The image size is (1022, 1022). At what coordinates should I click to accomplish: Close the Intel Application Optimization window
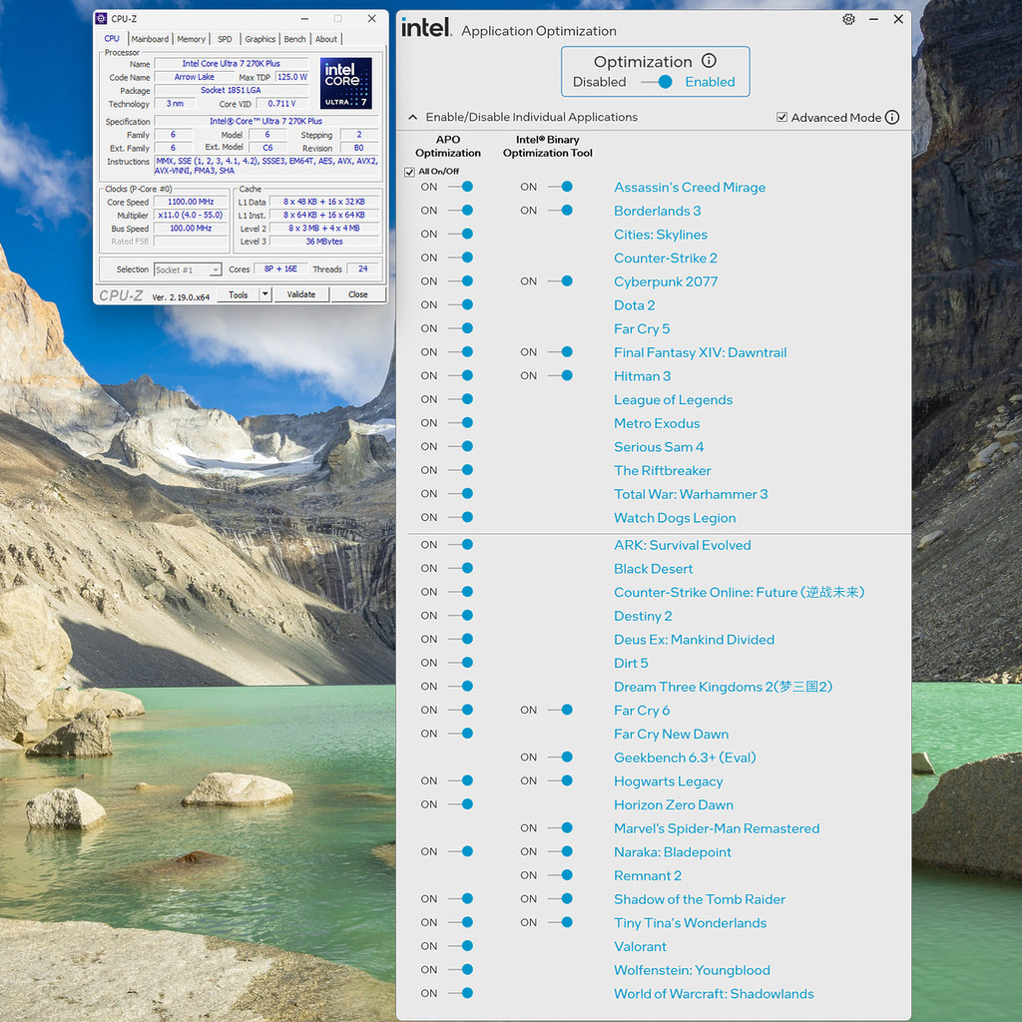pos(898,19)
